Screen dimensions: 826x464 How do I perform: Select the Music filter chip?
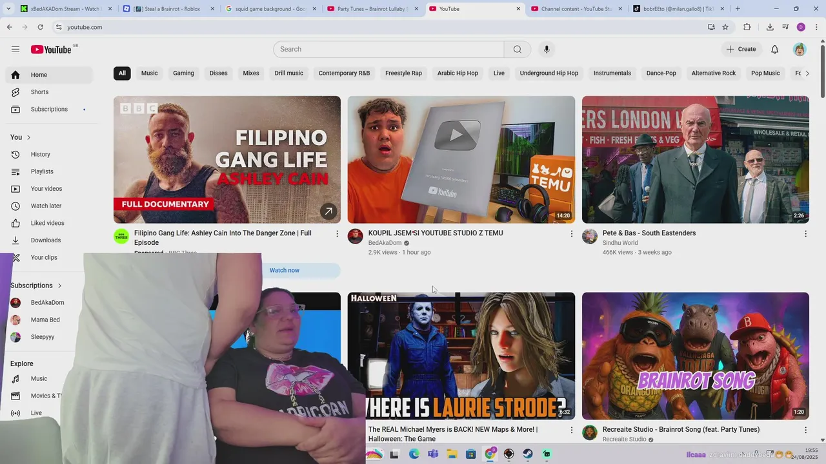(150, 73)
